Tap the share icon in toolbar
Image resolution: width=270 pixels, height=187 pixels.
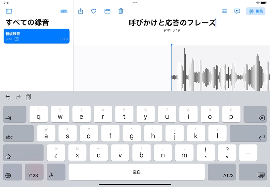[x=81, y=11]
